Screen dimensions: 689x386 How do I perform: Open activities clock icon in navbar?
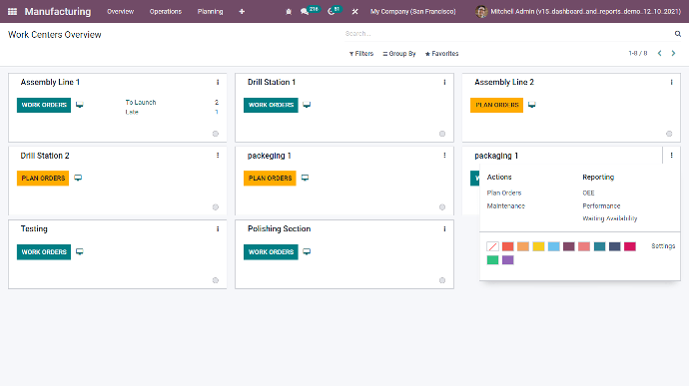[332, 12]
